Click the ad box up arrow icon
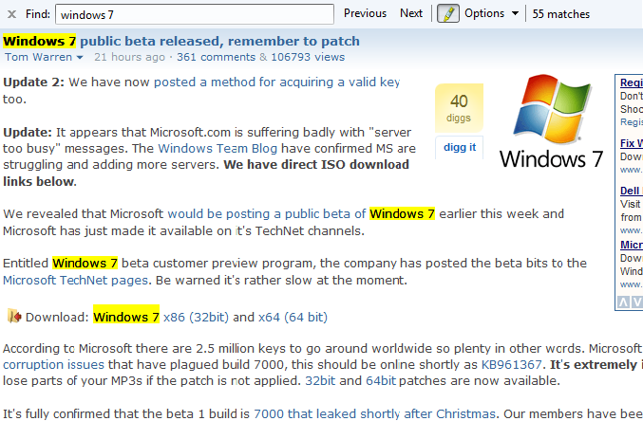Image resolution: width=643 pixels, height=421 pixels. pos(624,302)
